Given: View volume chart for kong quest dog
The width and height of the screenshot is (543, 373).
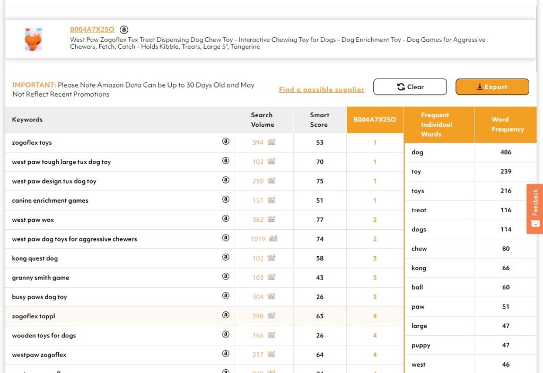Looking at the screenshot, I should click(271, 258).
